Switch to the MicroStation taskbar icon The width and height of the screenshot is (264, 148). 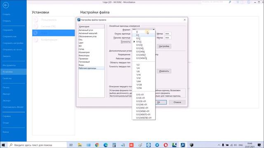183,145
